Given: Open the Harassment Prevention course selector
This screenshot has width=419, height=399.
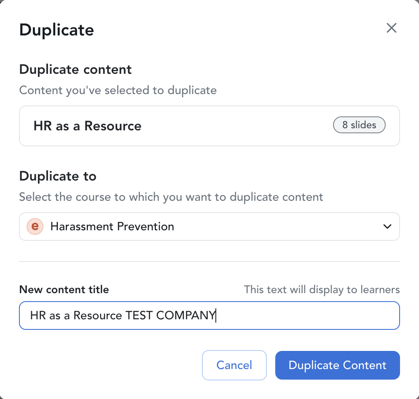Looking at the screenshot, I should [x=209, y=226].
